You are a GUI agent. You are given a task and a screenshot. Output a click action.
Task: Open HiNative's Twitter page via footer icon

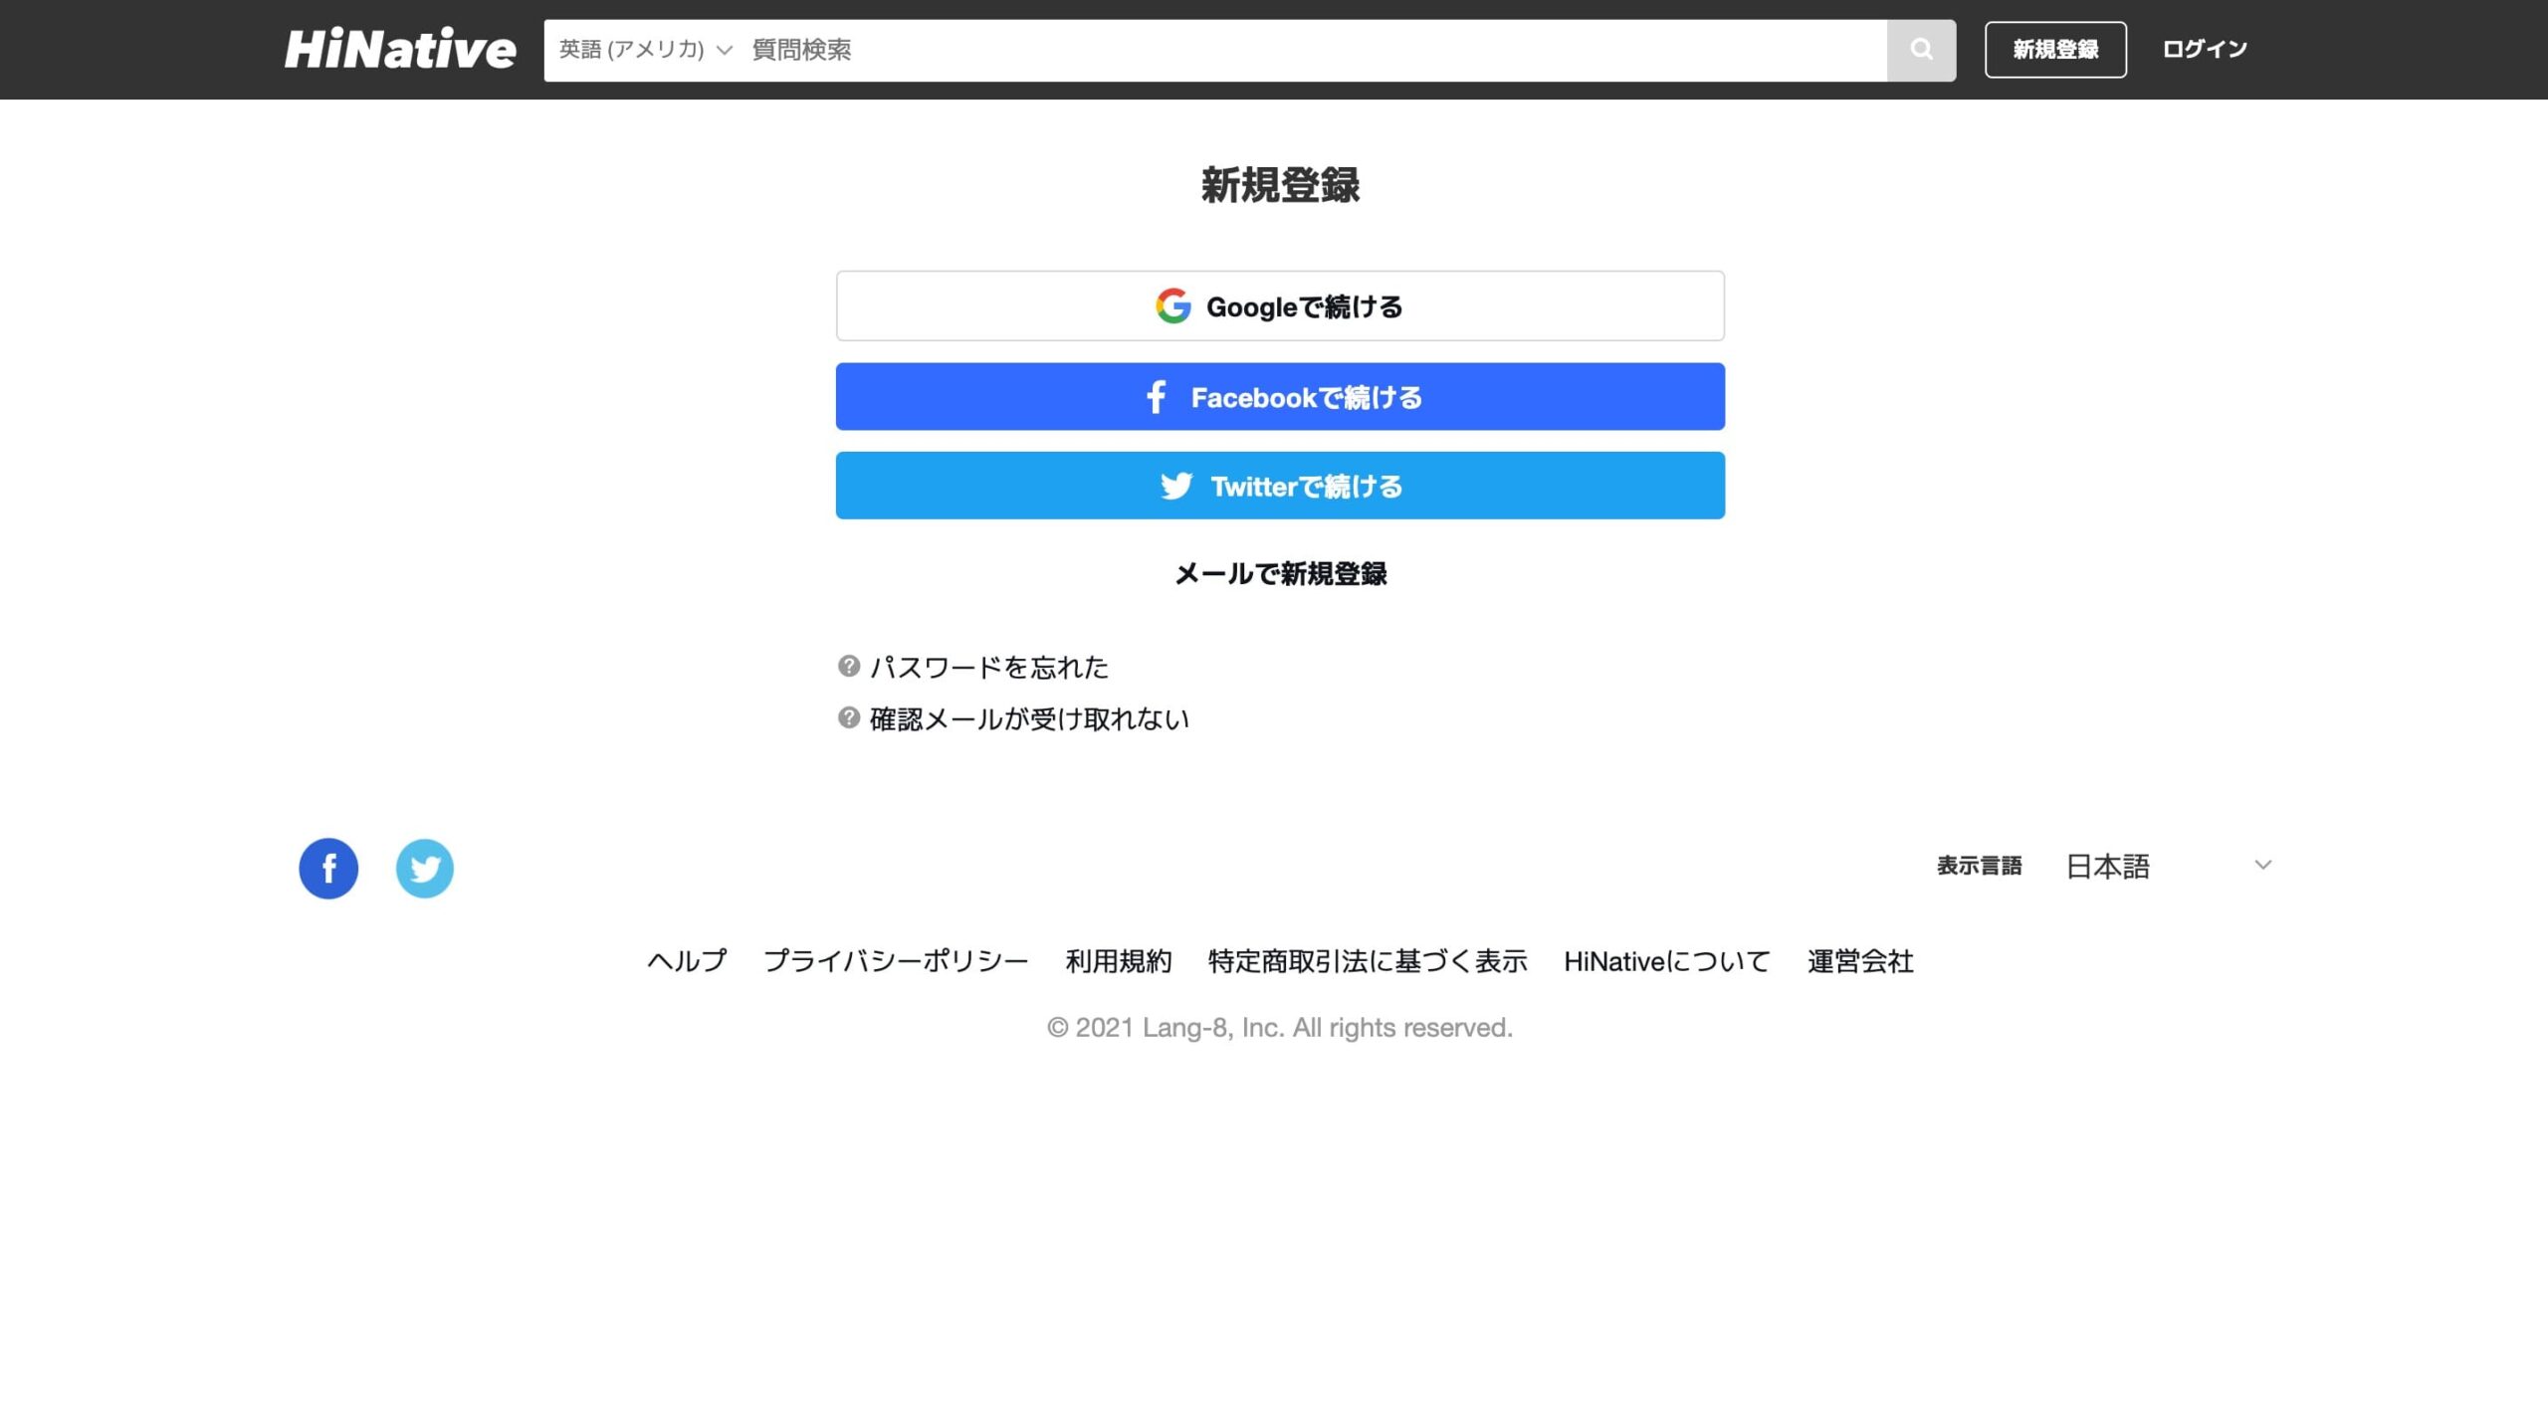[x=425, y=868]
